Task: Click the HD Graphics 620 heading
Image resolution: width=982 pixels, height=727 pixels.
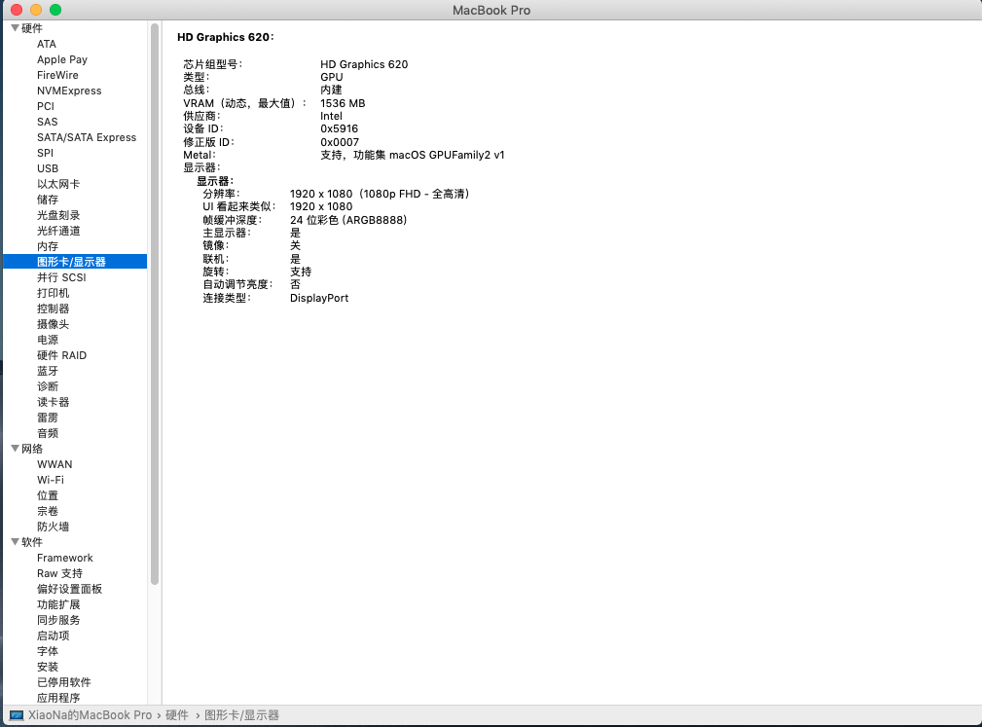Action: point(226,37)
